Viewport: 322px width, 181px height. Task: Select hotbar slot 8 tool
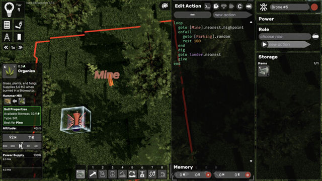click(x=162, y=174)
